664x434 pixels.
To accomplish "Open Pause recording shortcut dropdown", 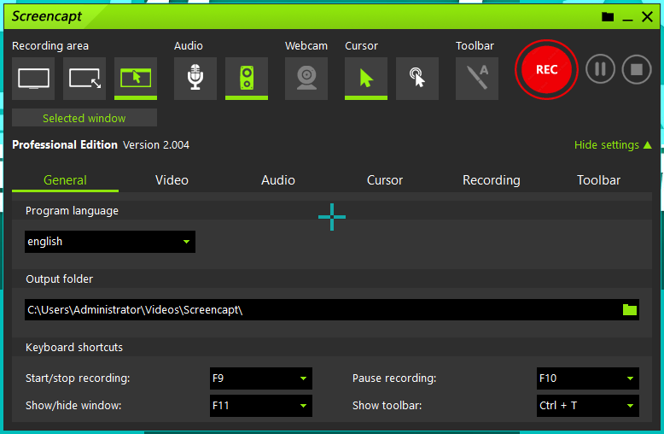I will pos(588,378).
